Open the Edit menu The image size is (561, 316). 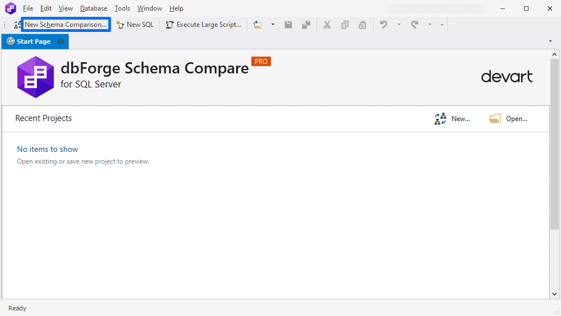point(46,8)
